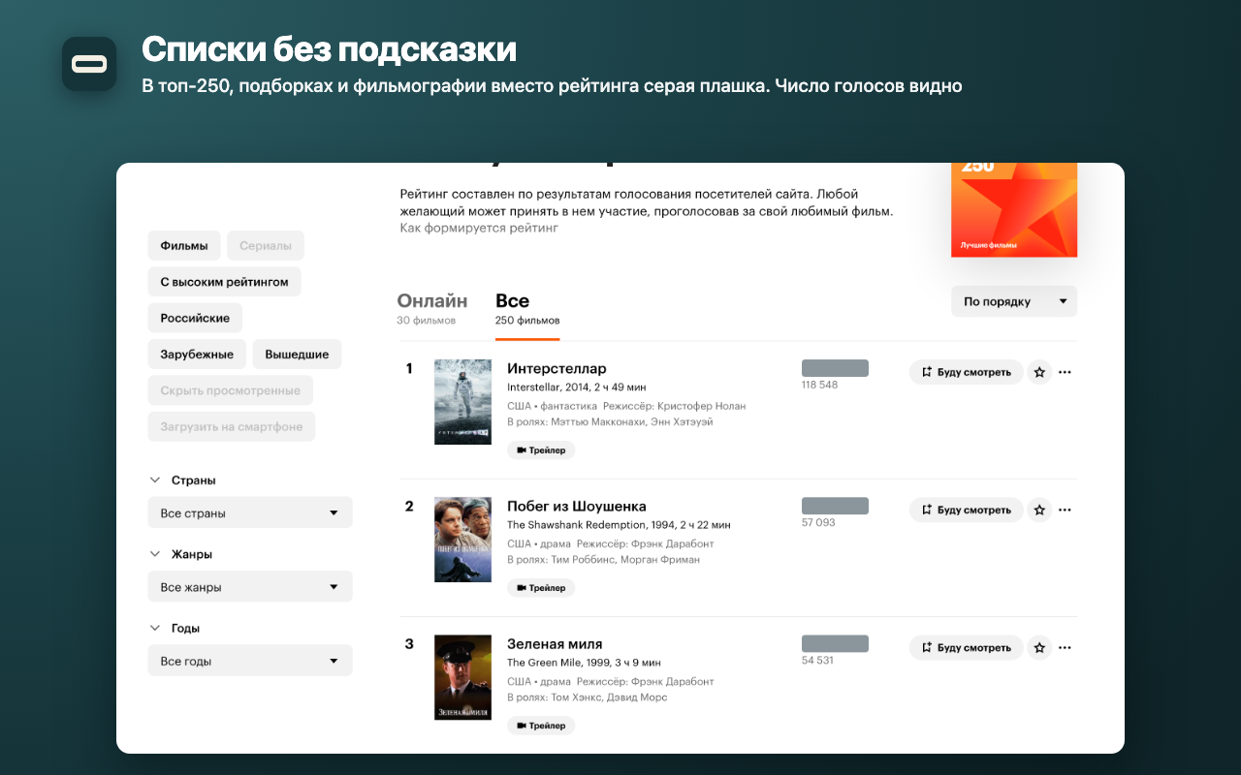Add Побег из Шоушенка to Буду смотреть

pyautogui.click(x=966, y=510)
